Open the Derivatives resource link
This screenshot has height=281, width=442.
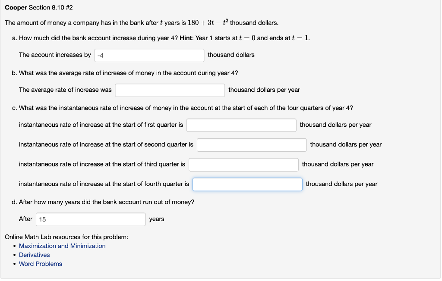click(x=34, y=255)
